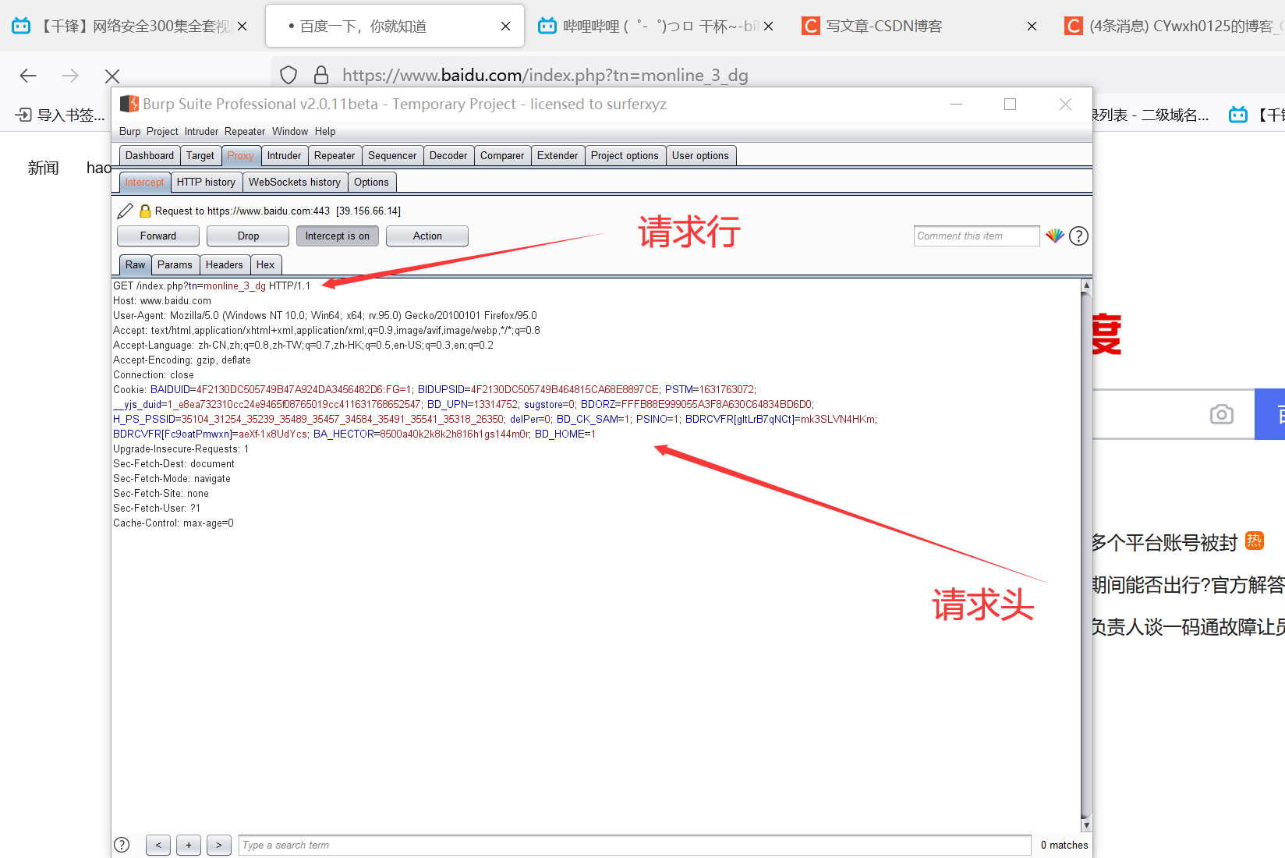1285x858 pixels.
Task: Open the rainbow highlight color picker
Action: pyautogui.click(x=1055, y=236)
